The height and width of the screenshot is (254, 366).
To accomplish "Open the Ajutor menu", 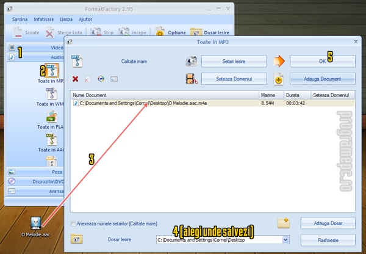I will (85, 20).
